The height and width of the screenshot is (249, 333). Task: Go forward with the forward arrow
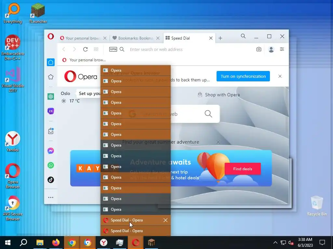click(x=74, y=49)
